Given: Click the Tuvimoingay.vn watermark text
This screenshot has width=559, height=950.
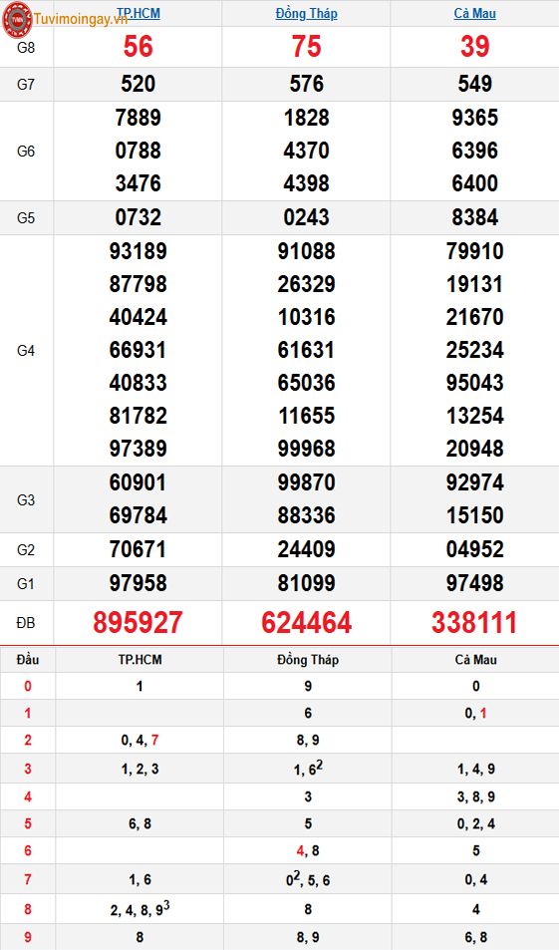Looking at the screenshot, I should (81, 19).
